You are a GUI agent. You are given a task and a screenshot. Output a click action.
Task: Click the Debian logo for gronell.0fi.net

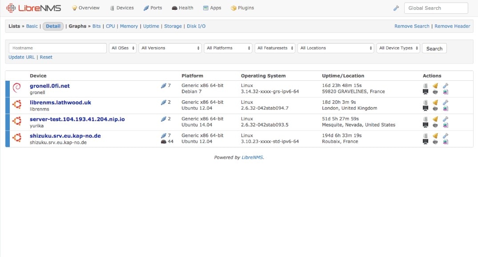coord(17,88)
